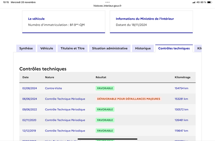Select the date 02/08/2024
The height and width of the screenshot is (141, 215).
pos(30,88)
